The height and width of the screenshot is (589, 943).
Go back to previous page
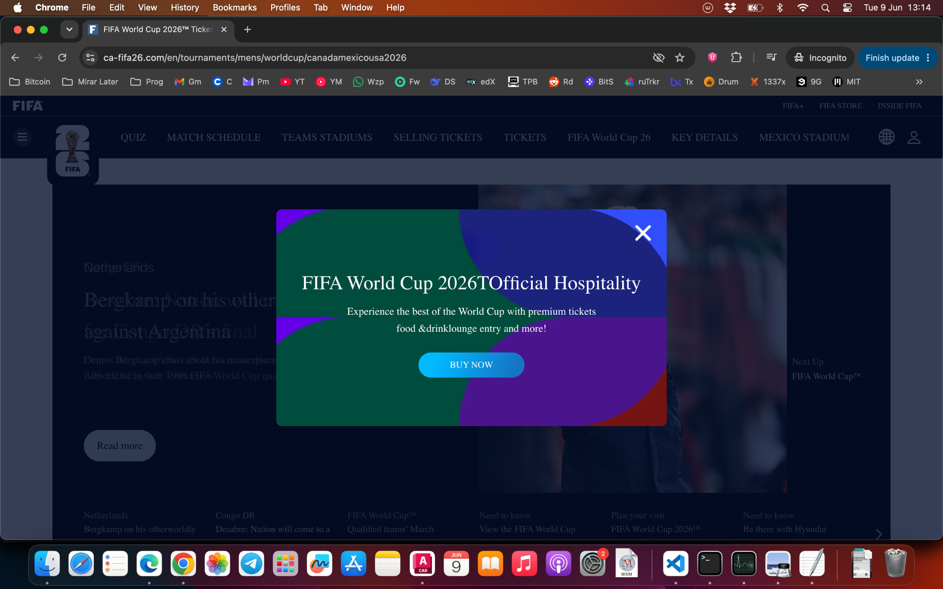(15, 58)
